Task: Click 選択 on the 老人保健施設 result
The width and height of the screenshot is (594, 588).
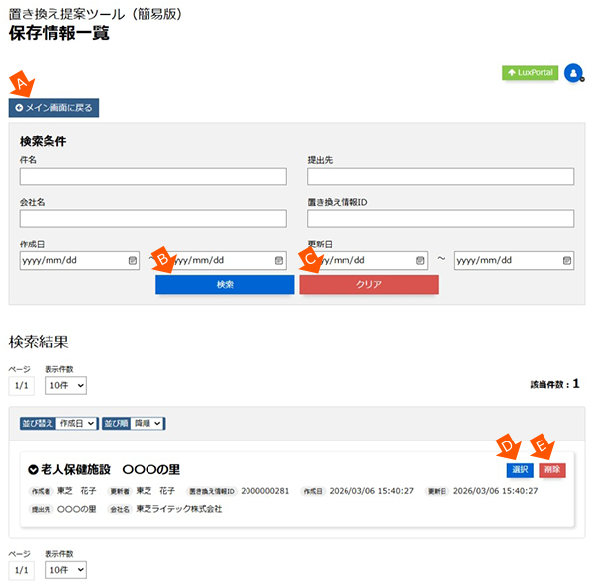Action: tap(520, 469)
